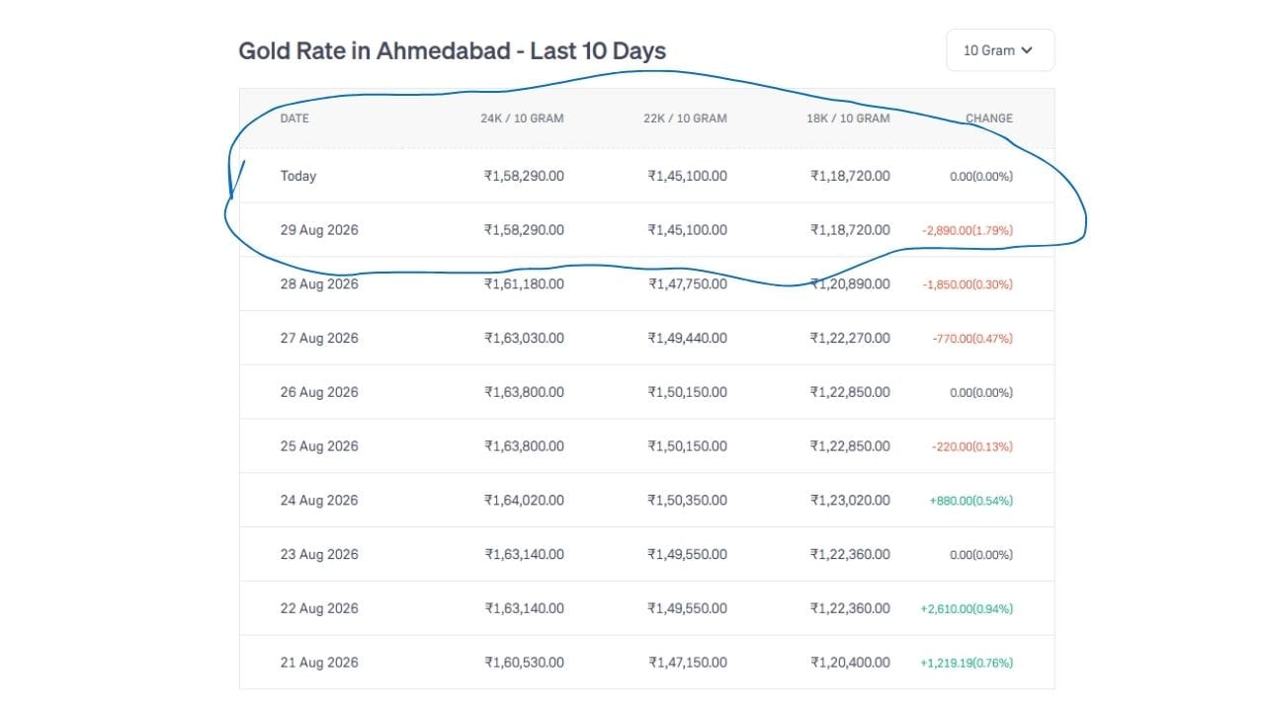Click the "27 Aug 2026" date cell

319,339
